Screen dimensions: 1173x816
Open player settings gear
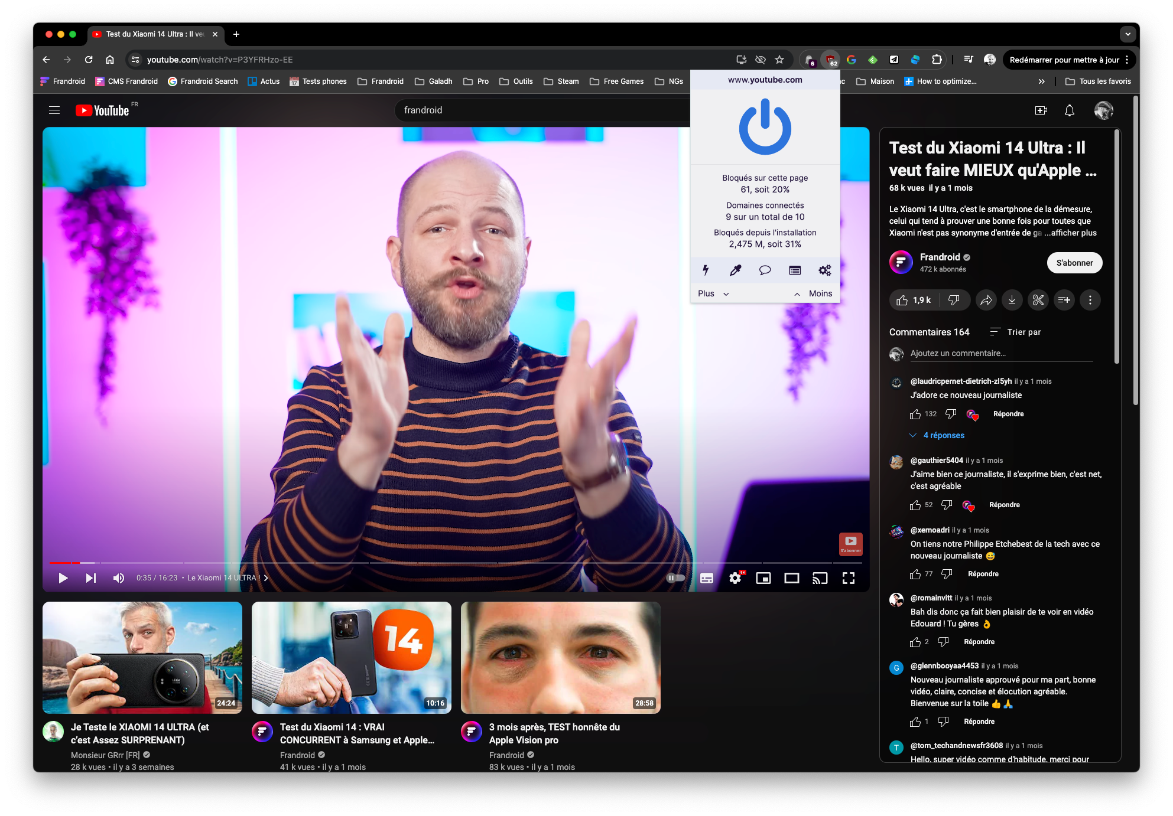click(x=735, y=578)
